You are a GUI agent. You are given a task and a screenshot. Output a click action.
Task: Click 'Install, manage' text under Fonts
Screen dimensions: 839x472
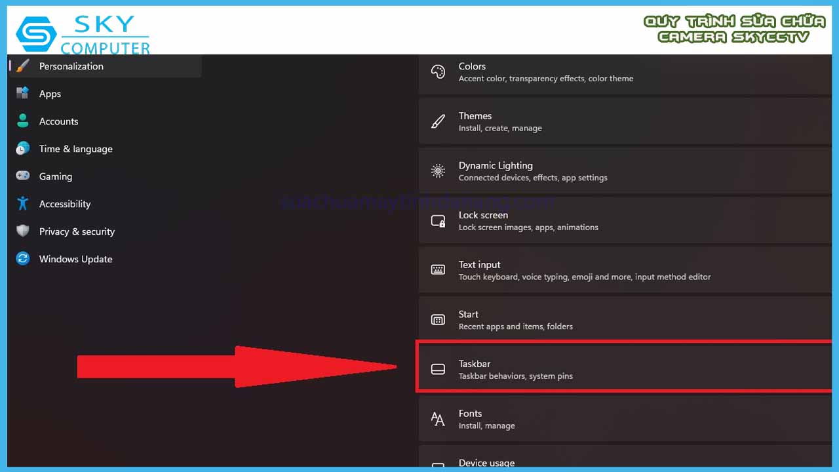(x=487, y=426)
